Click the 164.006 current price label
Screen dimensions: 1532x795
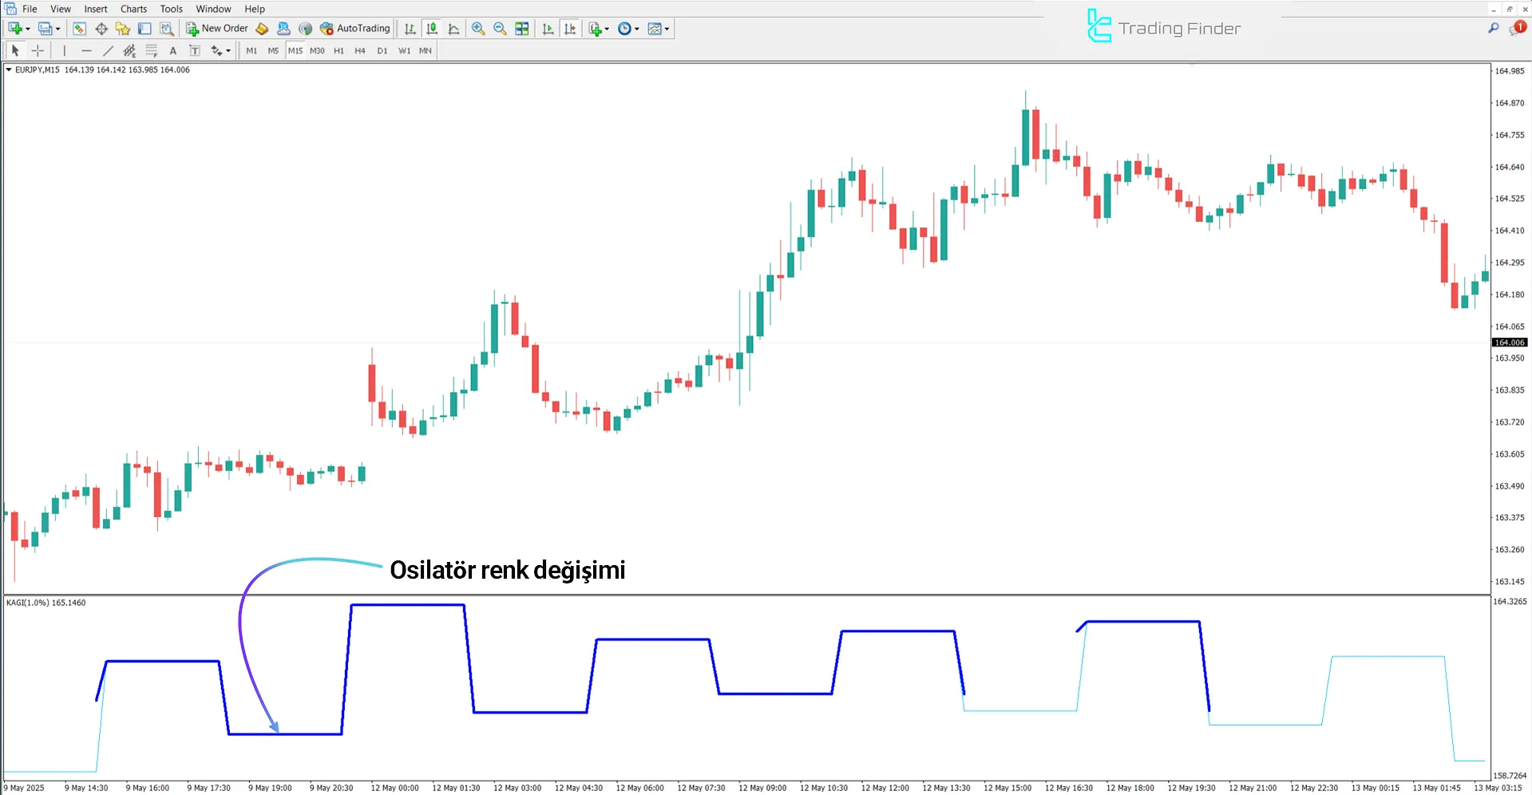[1509, 342]
